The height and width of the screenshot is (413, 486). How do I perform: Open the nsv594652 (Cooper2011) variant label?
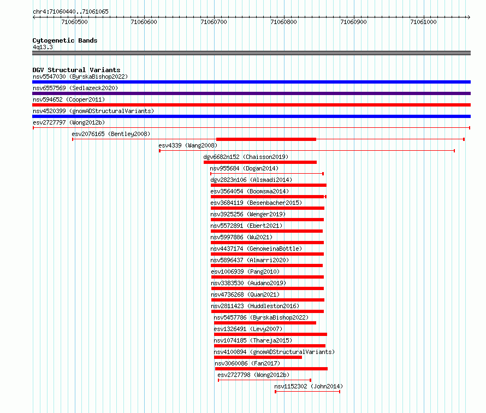tap(69, 99)
